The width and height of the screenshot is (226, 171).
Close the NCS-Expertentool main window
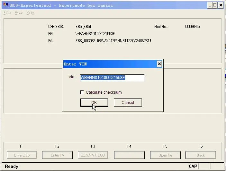(221, 5)
